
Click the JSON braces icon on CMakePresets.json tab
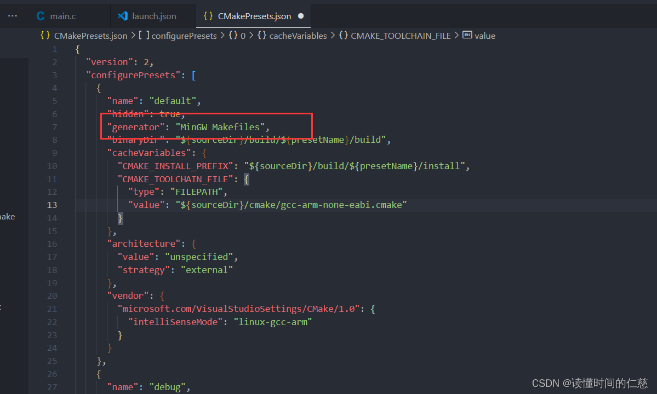[208, 16]
